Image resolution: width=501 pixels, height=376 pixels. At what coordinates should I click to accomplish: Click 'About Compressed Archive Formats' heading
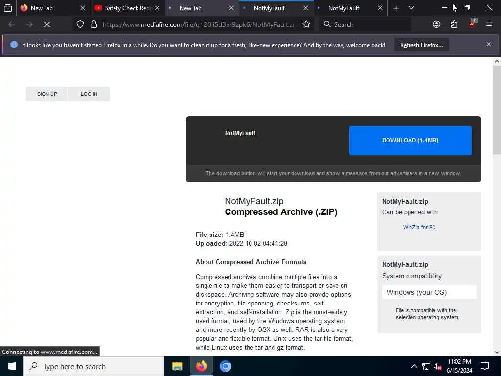251,262
